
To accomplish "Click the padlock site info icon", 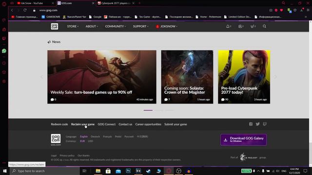I will click(x=34, y=10).
